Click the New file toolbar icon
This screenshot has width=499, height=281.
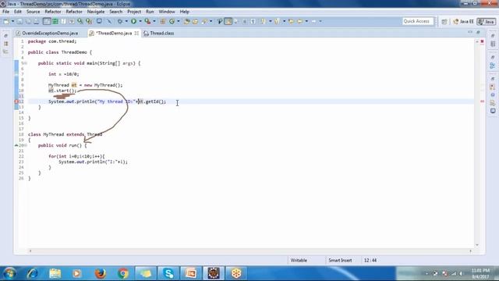(x=6, y=21)
